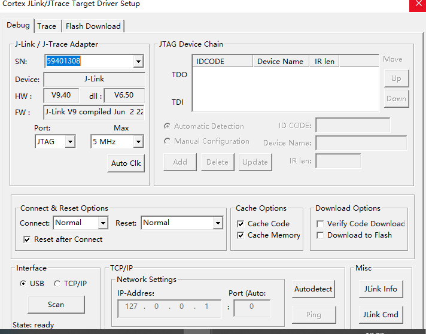Open JLink Info
Viewport: 426px width, 334px height.
point(381,289)
